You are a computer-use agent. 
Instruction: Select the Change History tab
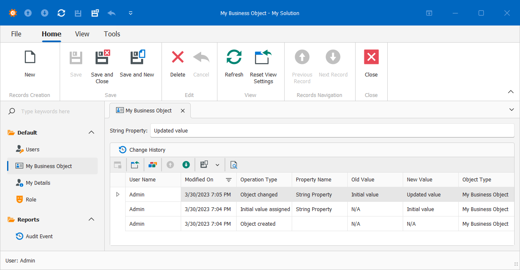point(142,150)
